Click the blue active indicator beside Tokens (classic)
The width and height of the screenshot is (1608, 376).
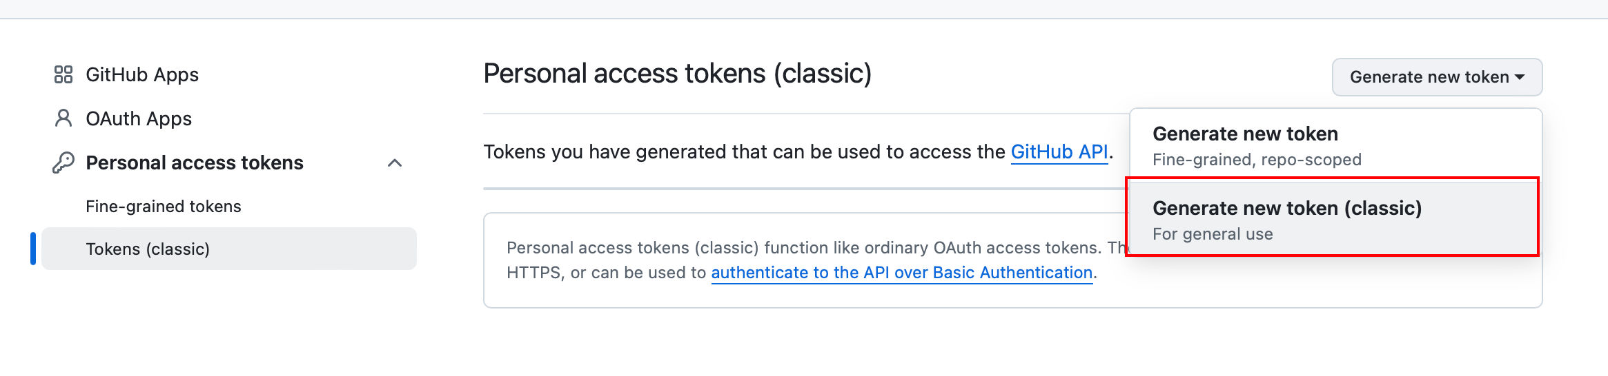[33, 249]
